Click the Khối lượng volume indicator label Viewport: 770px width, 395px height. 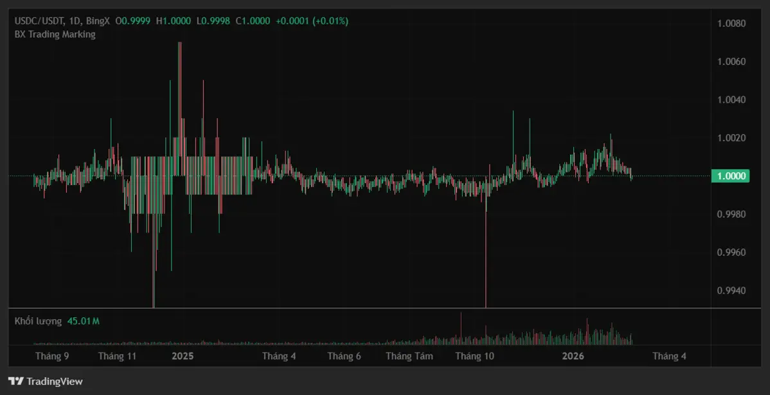coord(38,321)
